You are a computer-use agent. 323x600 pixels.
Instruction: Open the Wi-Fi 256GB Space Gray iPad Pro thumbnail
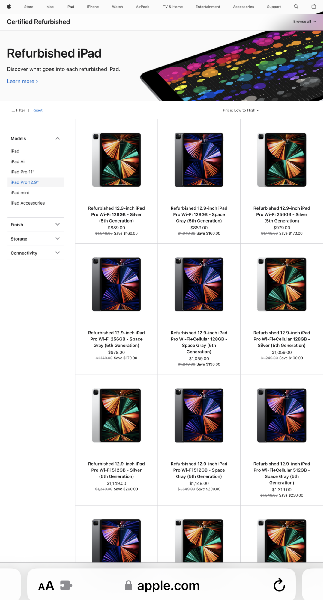(x=116, y=284)
